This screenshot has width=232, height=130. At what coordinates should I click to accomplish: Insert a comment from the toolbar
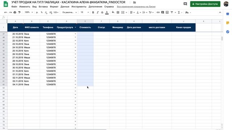coord(163,13)
